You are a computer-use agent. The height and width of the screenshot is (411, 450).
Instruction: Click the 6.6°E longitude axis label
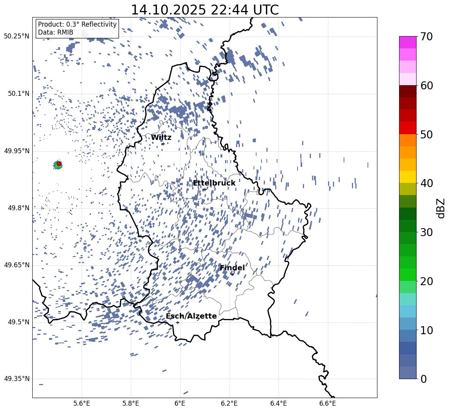[x=328, y=403]
